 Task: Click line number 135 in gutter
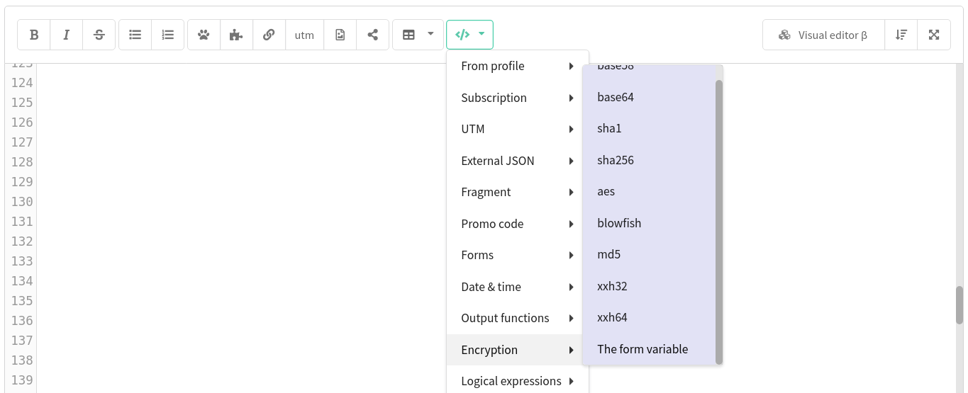22,300
